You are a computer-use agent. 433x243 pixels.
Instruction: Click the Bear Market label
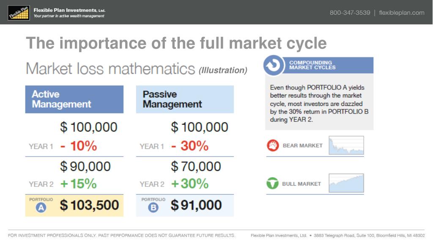(303, 146)
